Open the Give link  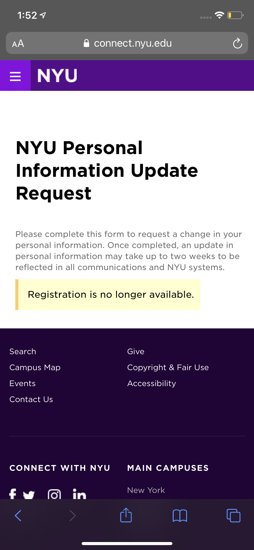coord(136,351)
